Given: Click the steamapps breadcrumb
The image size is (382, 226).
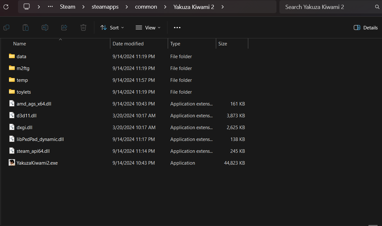Looking at the screenshot, I should tap(105, 7).
